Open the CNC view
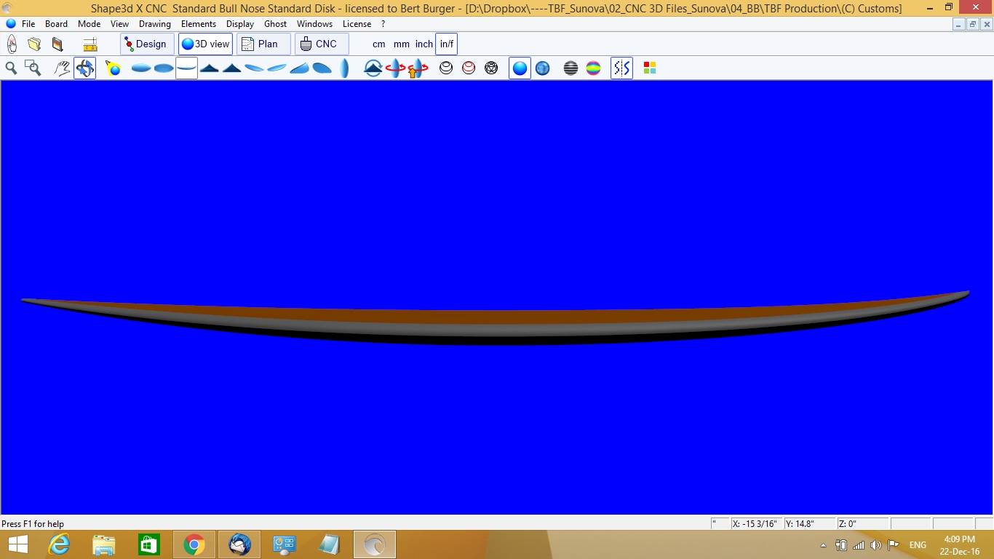The width and height of the screenshot is (994, 559). tap(321, 44)
